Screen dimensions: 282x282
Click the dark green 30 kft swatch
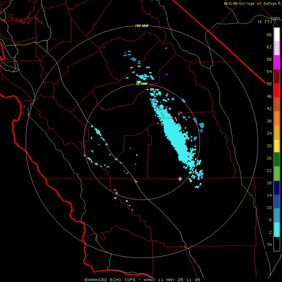(277, 159)
